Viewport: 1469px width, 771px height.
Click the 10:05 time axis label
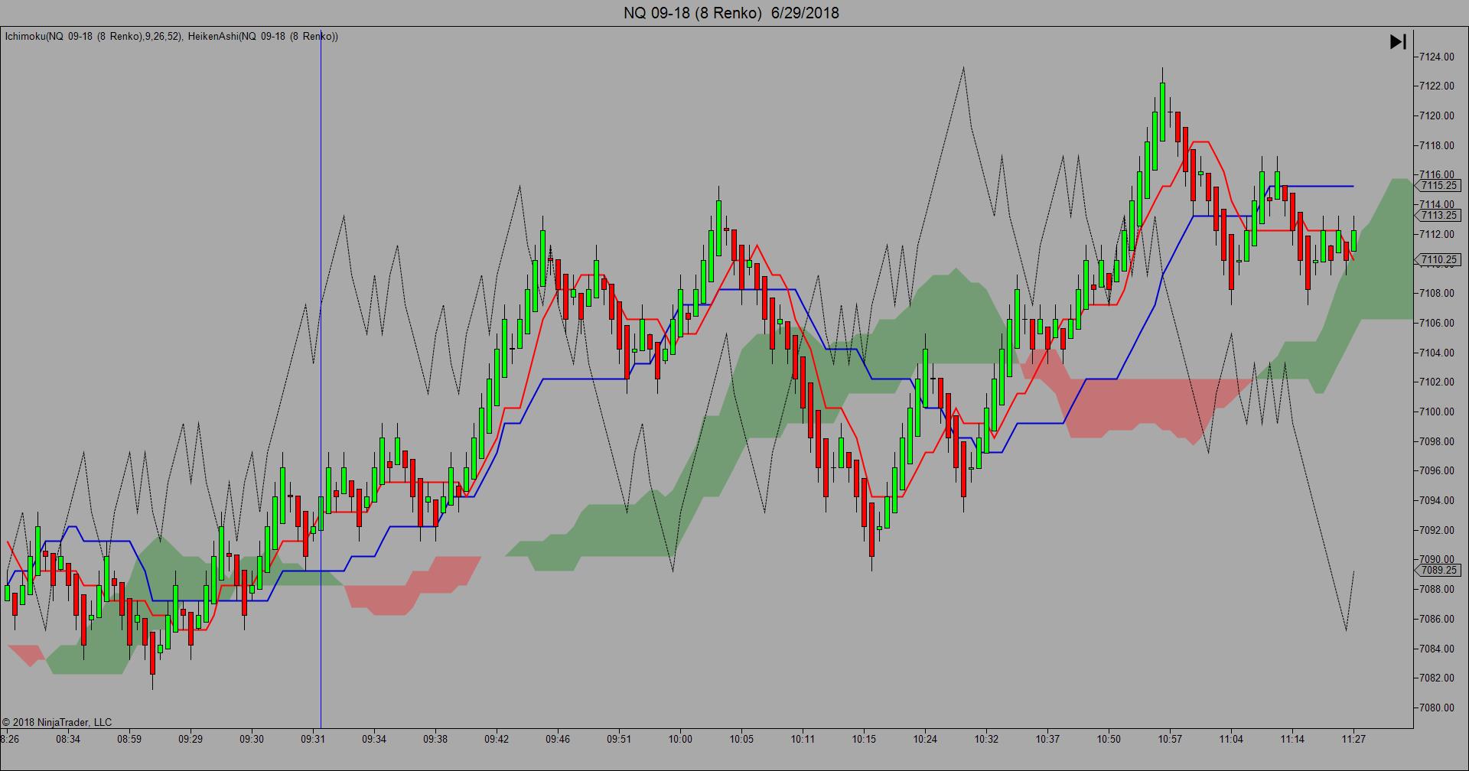741,739
